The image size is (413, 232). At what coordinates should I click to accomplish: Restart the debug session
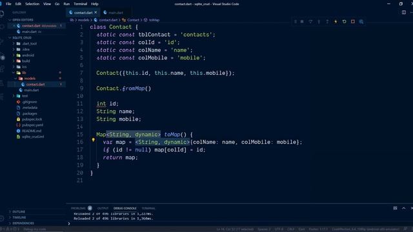point(344,21)
